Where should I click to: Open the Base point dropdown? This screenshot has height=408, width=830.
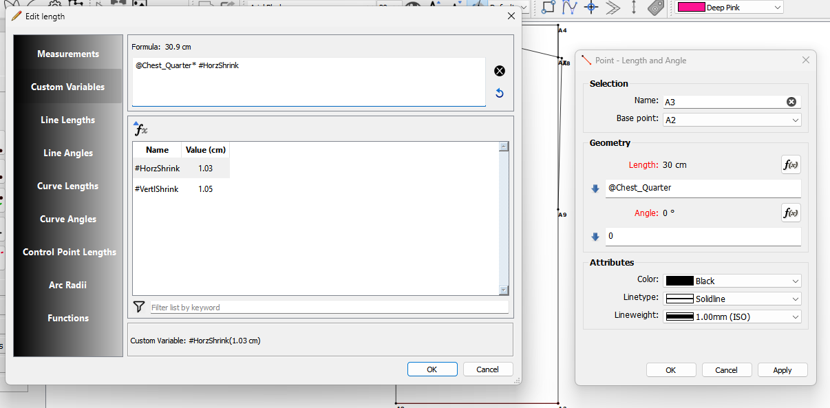(732, 120)
